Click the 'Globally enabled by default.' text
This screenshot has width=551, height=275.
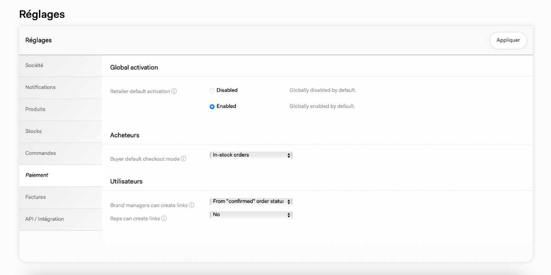pyautogui.click(x=322, y=106)
